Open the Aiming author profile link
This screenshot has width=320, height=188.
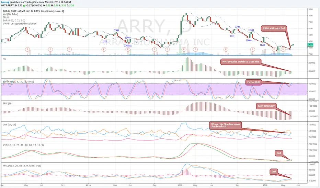click(5, 2)
